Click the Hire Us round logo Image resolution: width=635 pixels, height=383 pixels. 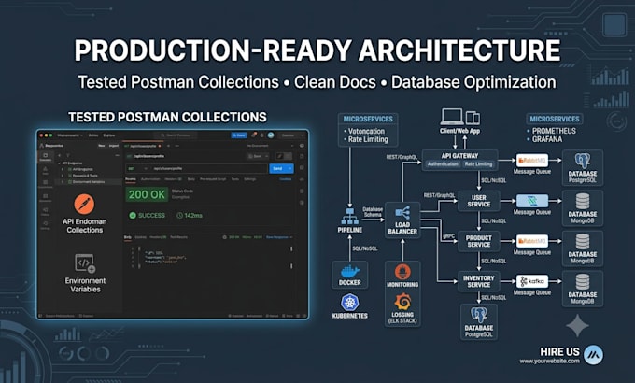click(593, 355)
